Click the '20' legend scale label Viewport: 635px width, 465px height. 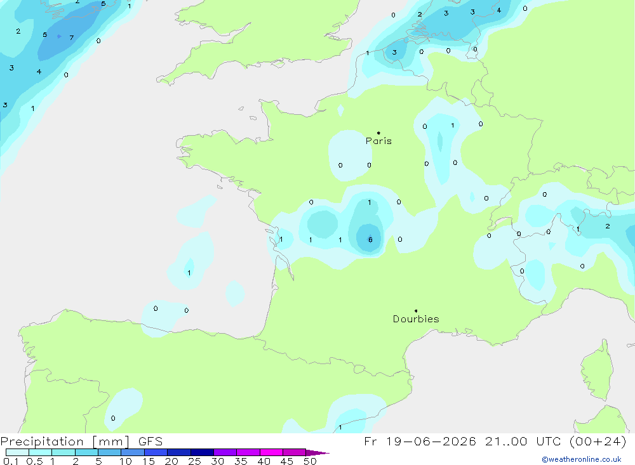(171, 461)
